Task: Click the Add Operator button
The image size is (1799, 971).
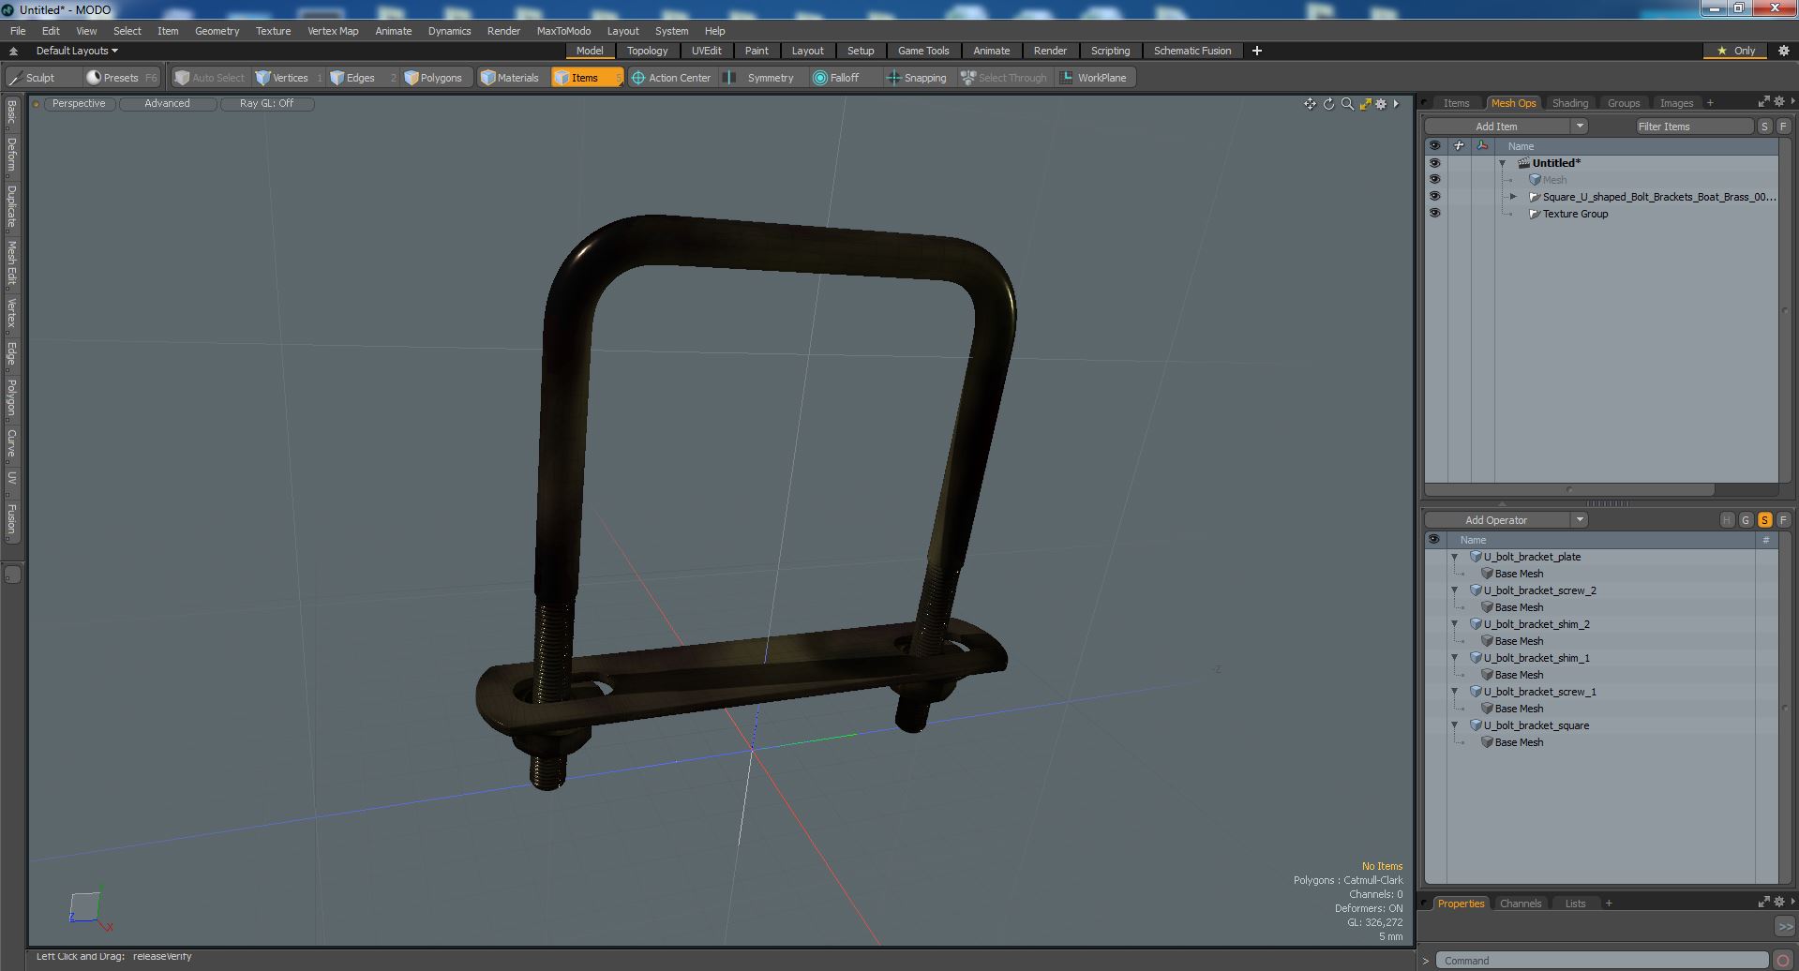Action: pyautogui.click(x=1496, y=520)
